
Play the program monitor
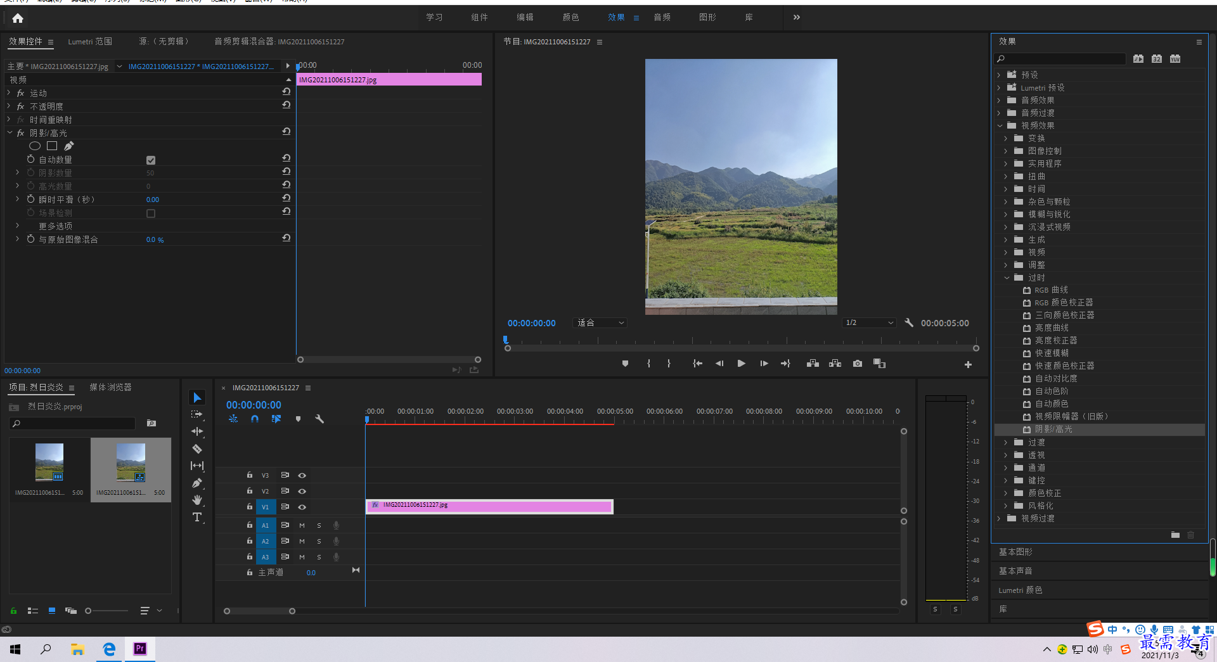click(x=741, y=364)
